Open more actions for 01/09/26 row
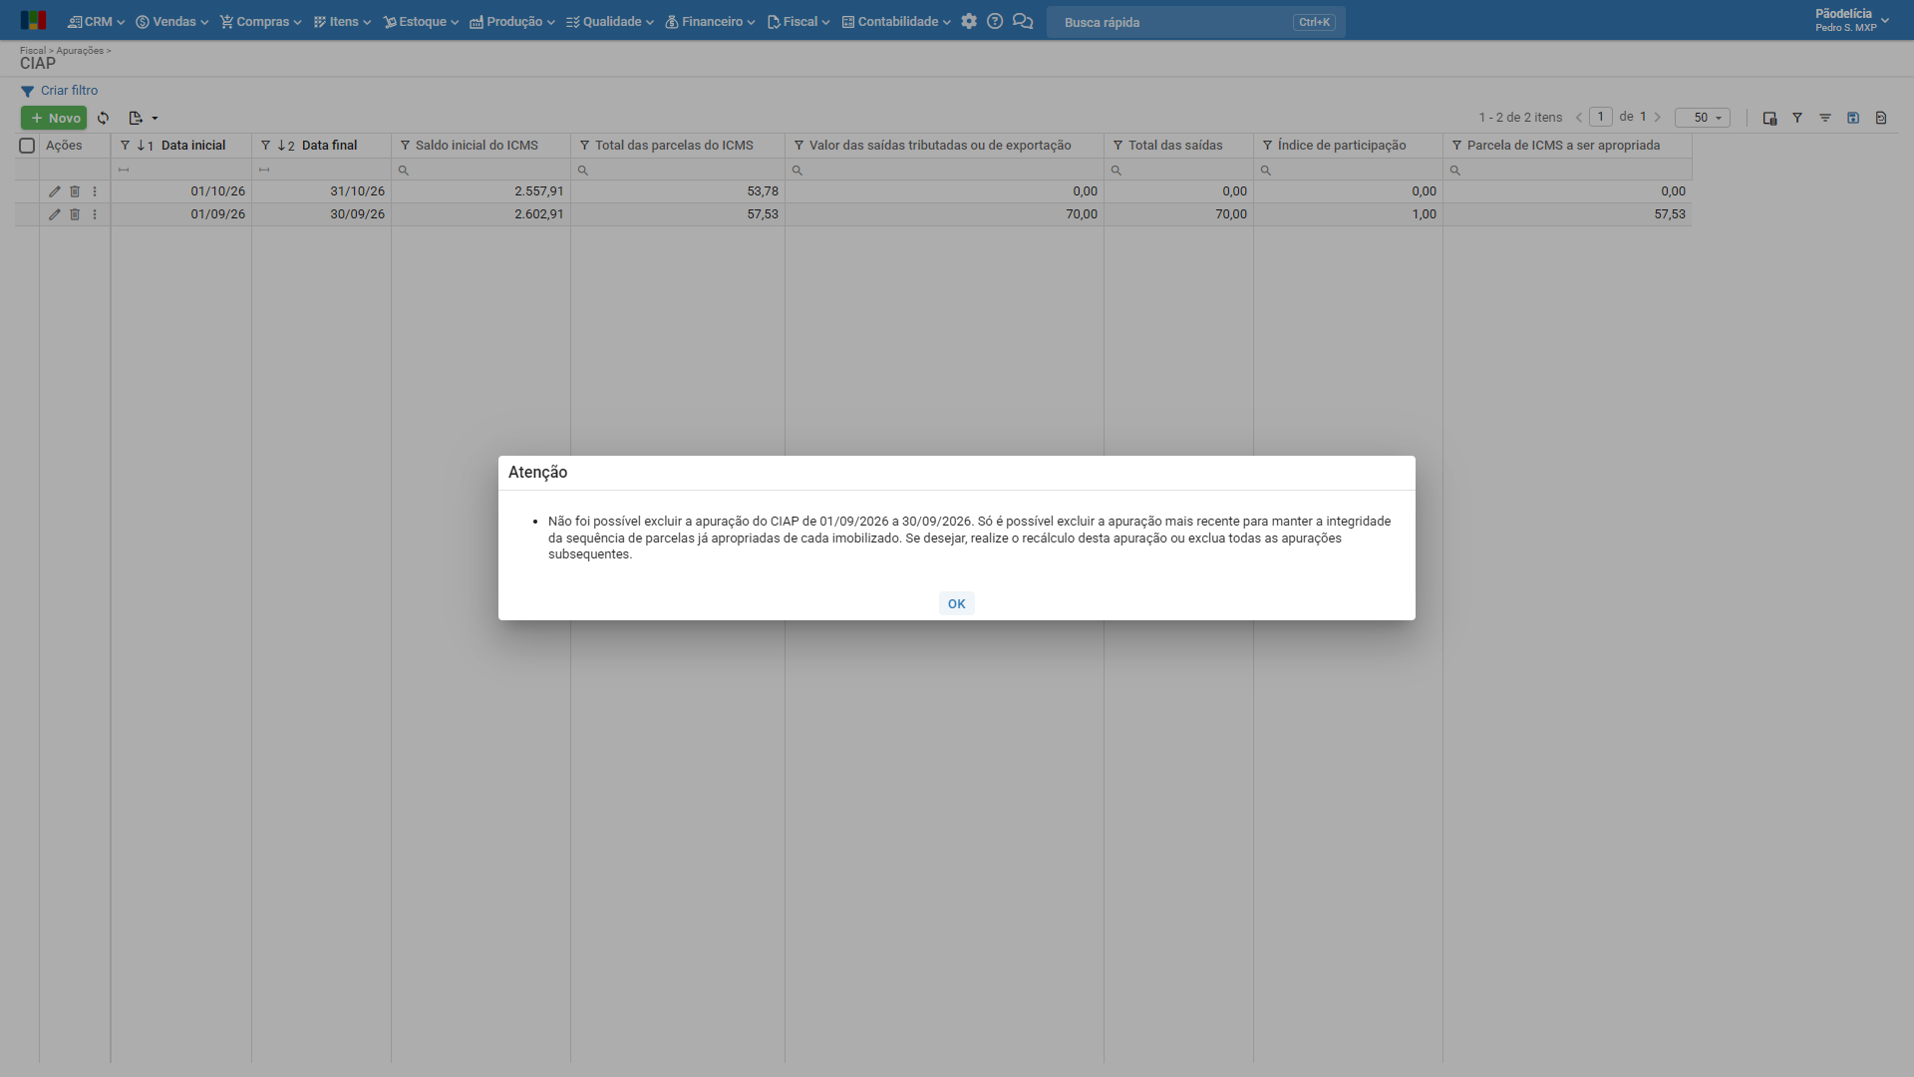The width and height of the screenshot is (1914, 1077). (95, 214)
